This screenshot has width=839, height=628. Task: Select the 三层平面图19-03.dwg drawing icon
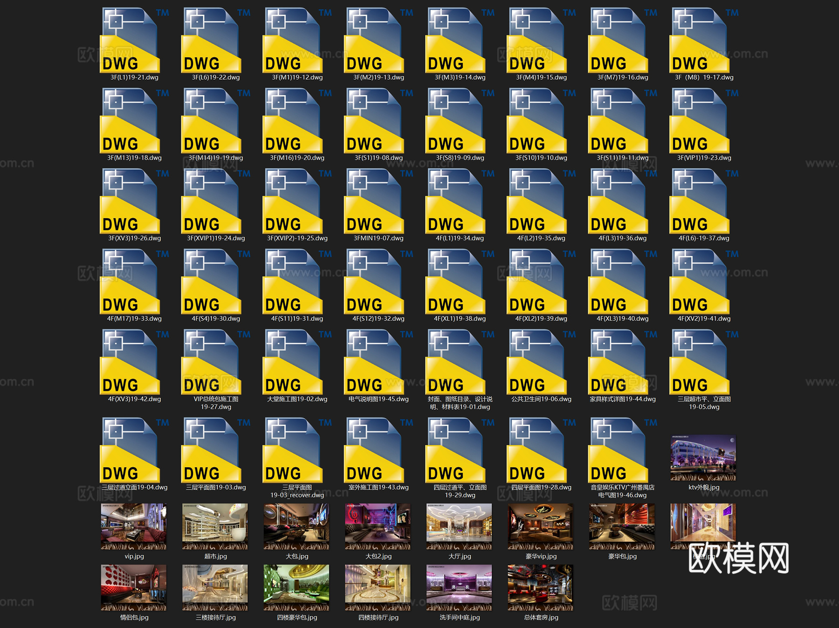[211, 450]
